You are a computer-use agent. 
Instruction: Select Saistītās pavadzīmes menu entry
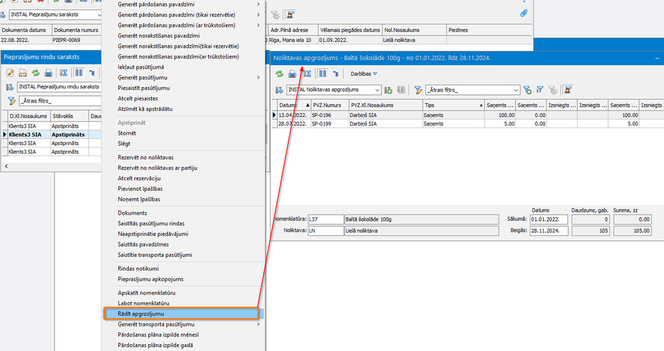143,244
